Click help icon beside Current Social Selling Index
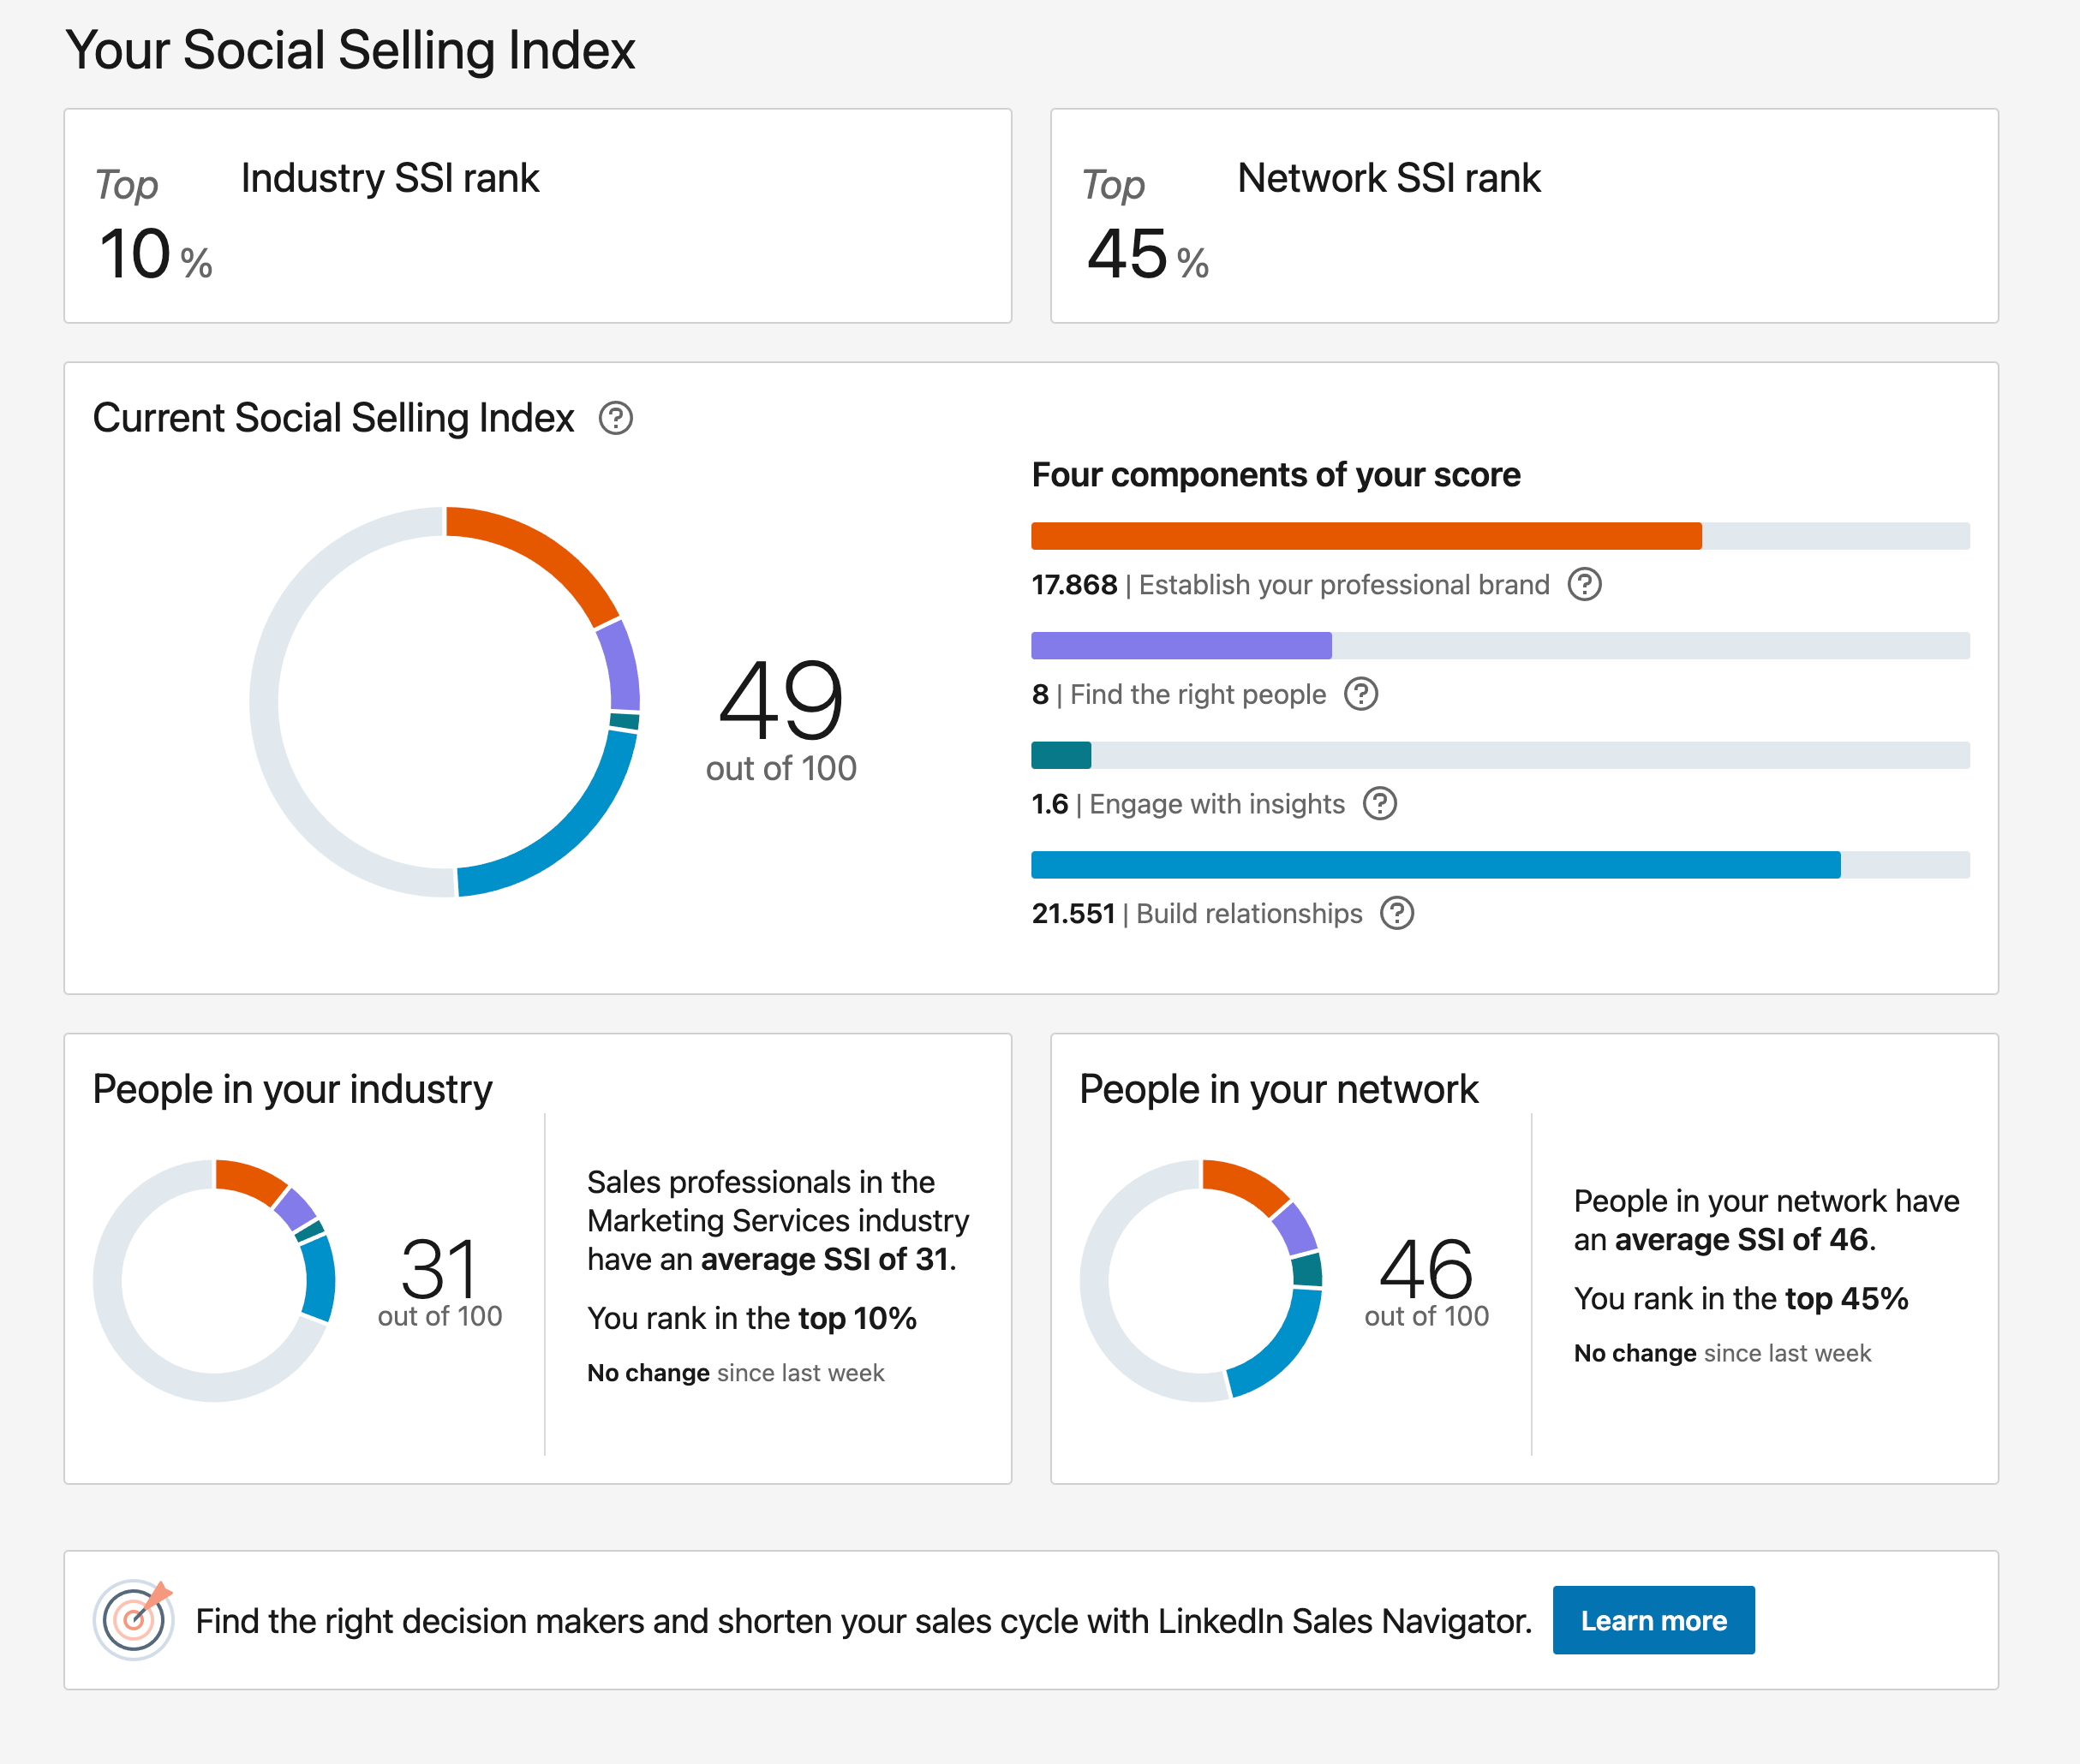 (615, 418)
